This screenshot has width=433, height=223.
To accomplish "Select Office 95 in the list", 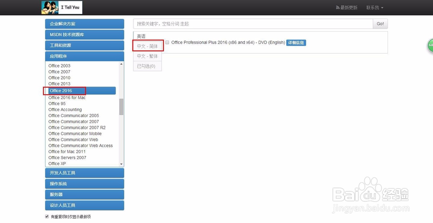I will pos(57,104).
